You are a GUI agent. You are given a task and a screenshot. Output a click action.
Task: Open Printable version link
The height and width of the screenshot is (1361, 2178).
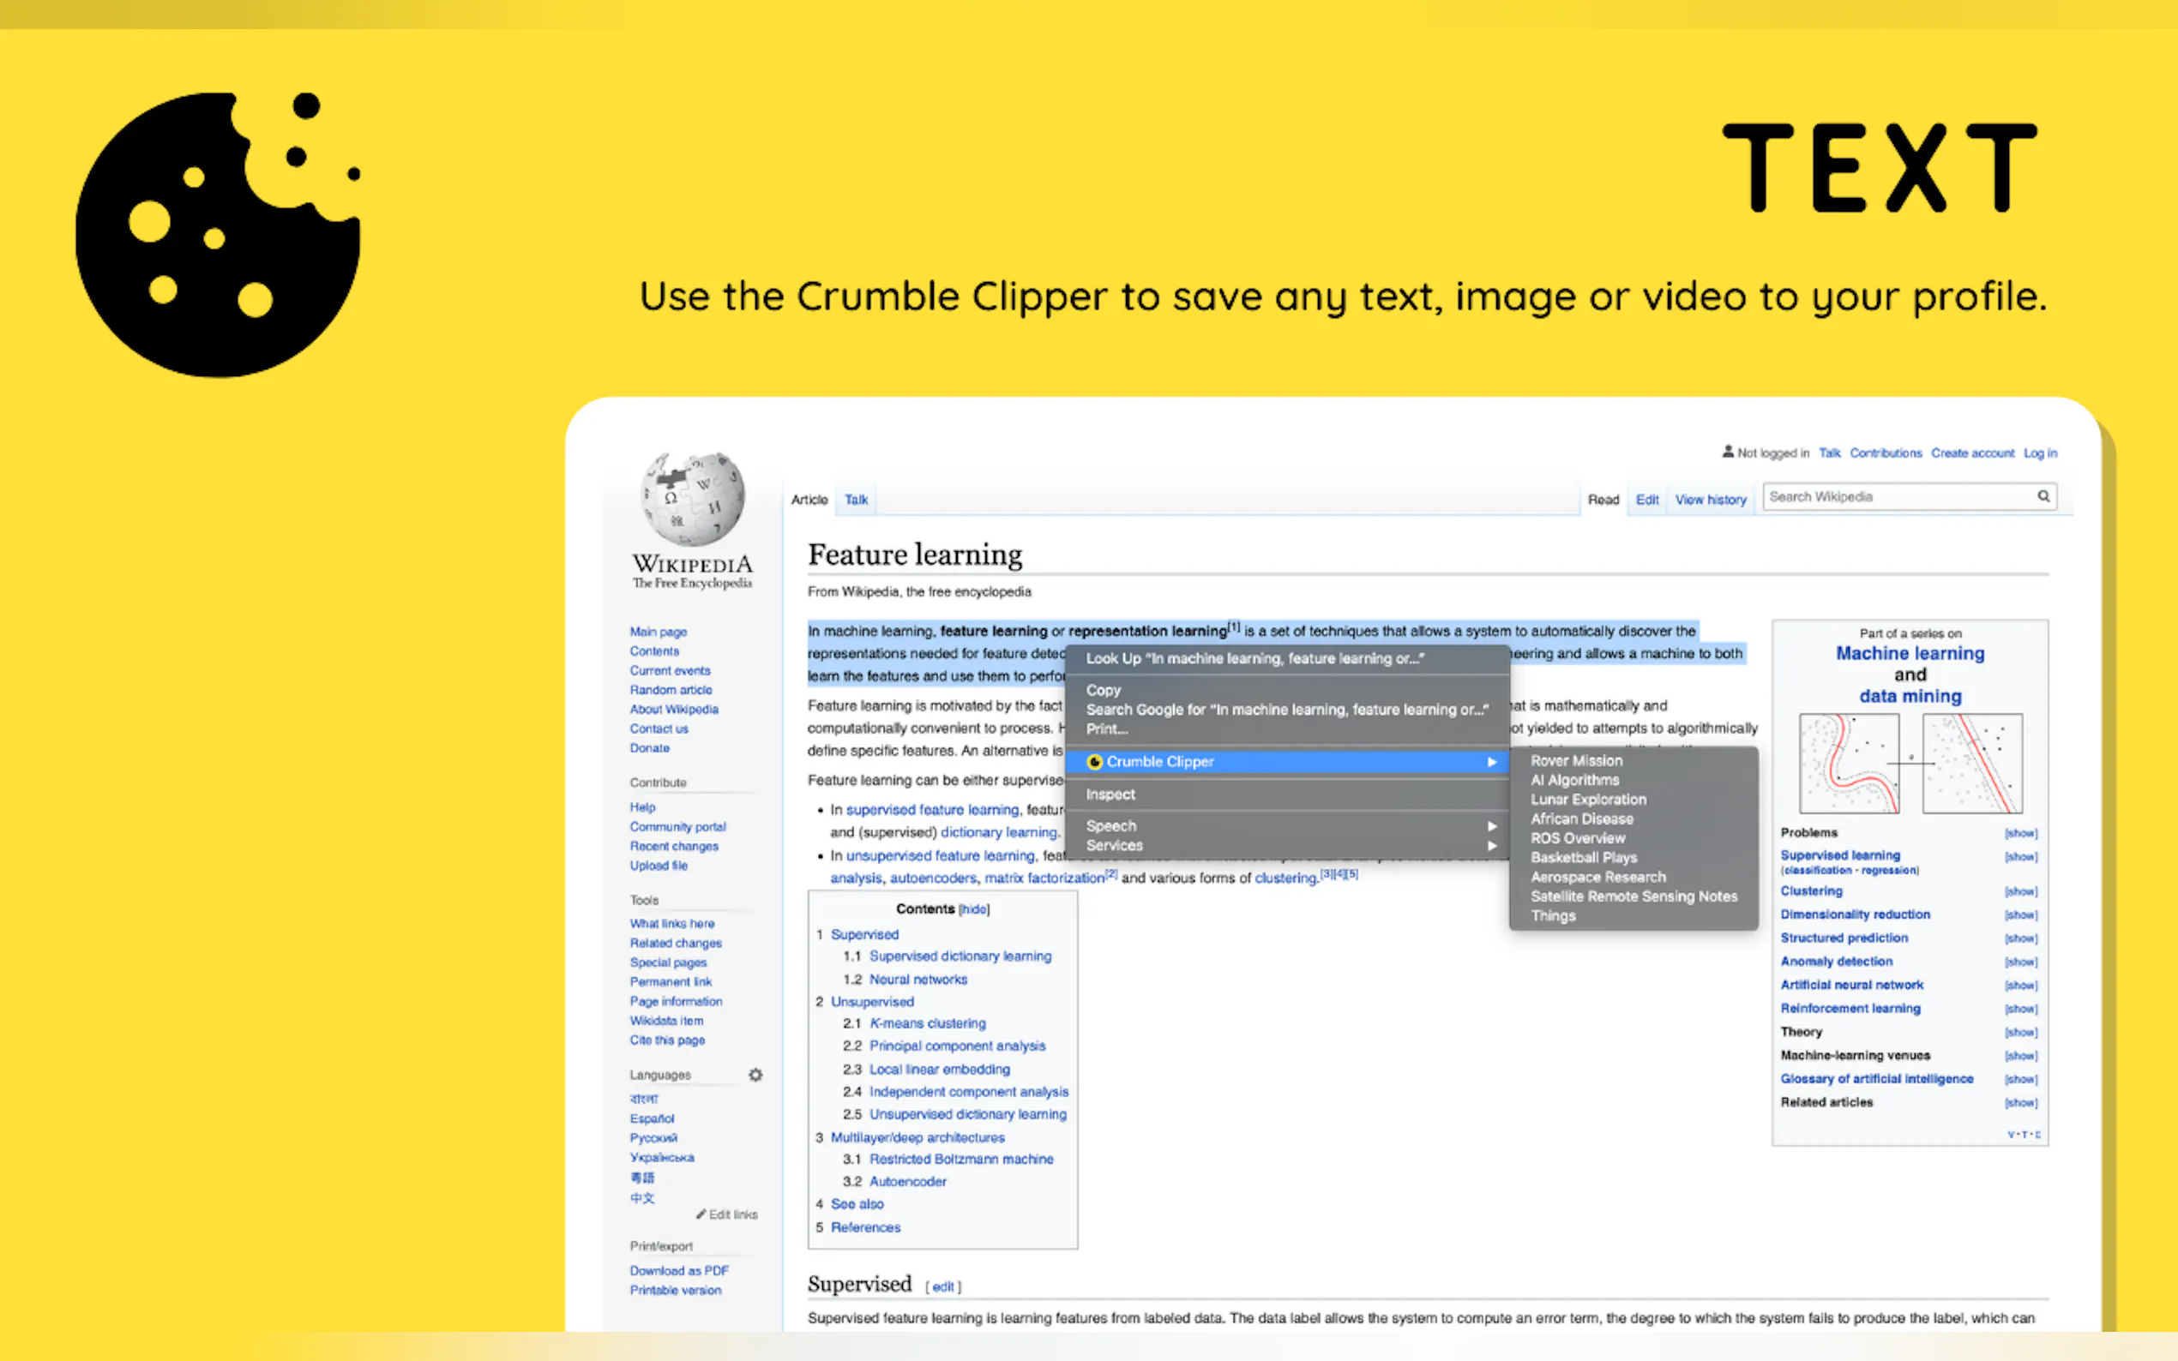(676, 1290)
